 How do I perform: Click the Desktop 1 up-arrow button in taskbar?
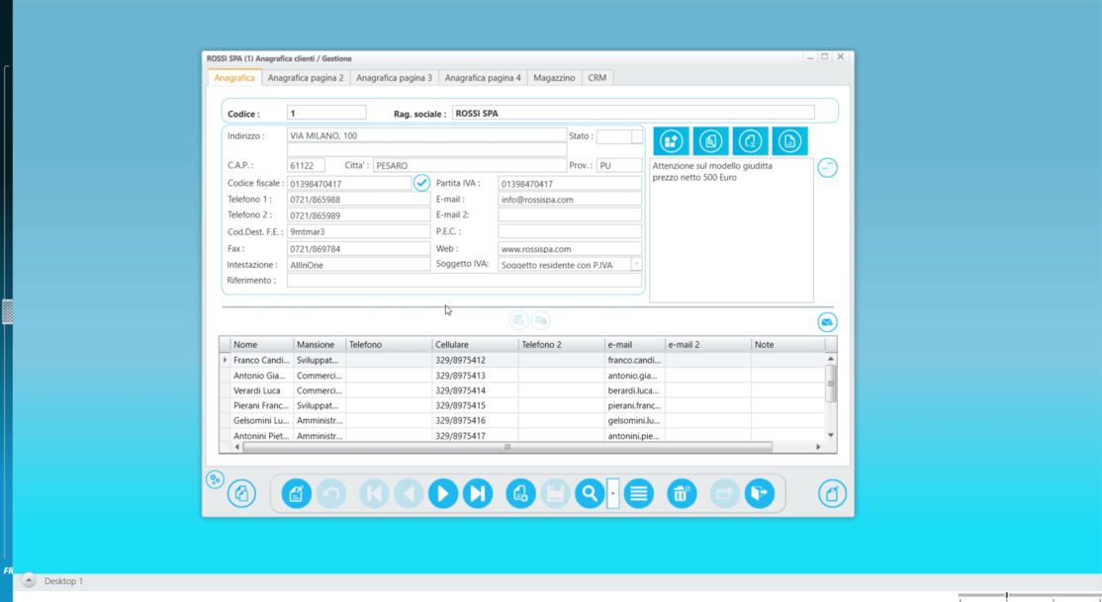pyautogui.click(x=28, y=581)
